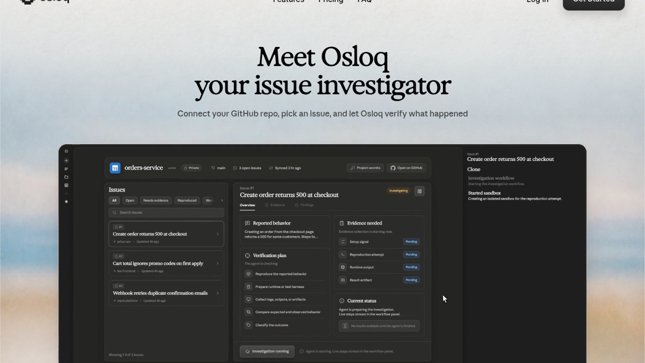Click the Started sandbox workflow step

515,196
